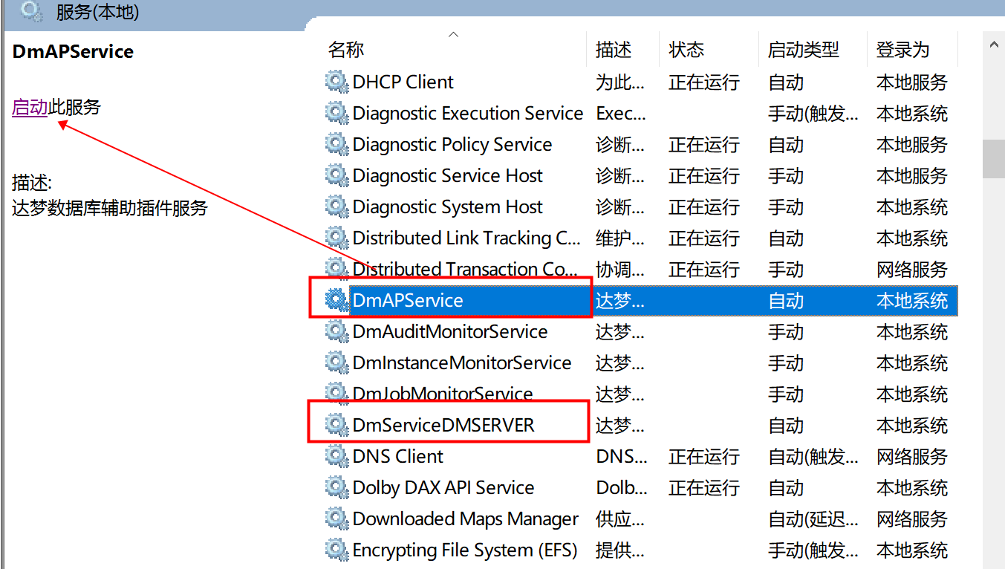Select Distributed Transaction Co... service name
Image resolution: width=1005 pixels, height=569 pixels.
(x=465, y=269)
